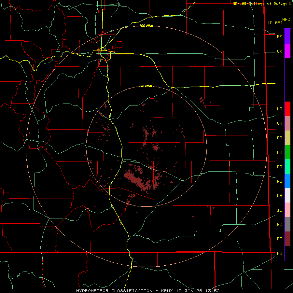
Task: Click the 100 NMI range ring label
Action: 146,26
